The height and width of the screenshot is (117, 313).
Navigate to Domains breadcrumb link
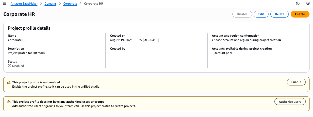50,4
